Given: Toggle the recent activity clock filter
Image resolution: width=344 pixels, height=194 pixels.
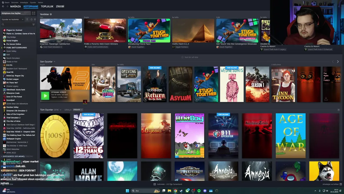Looking at the screenshot, I should 31,19.
